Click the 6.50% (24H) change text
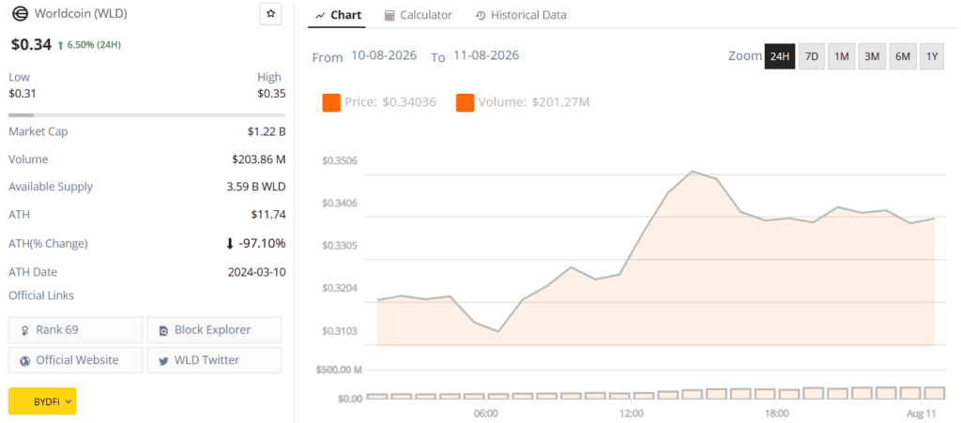The height and width of the screenshot is (423, 961). 94,45
